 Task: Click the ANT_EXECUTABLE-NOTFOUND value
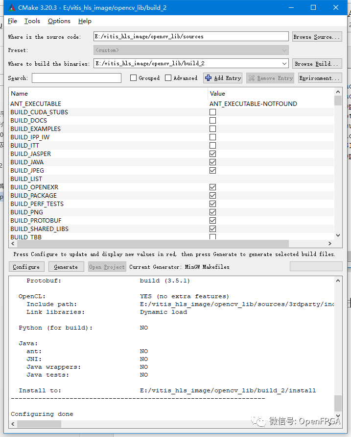[253, 103]
